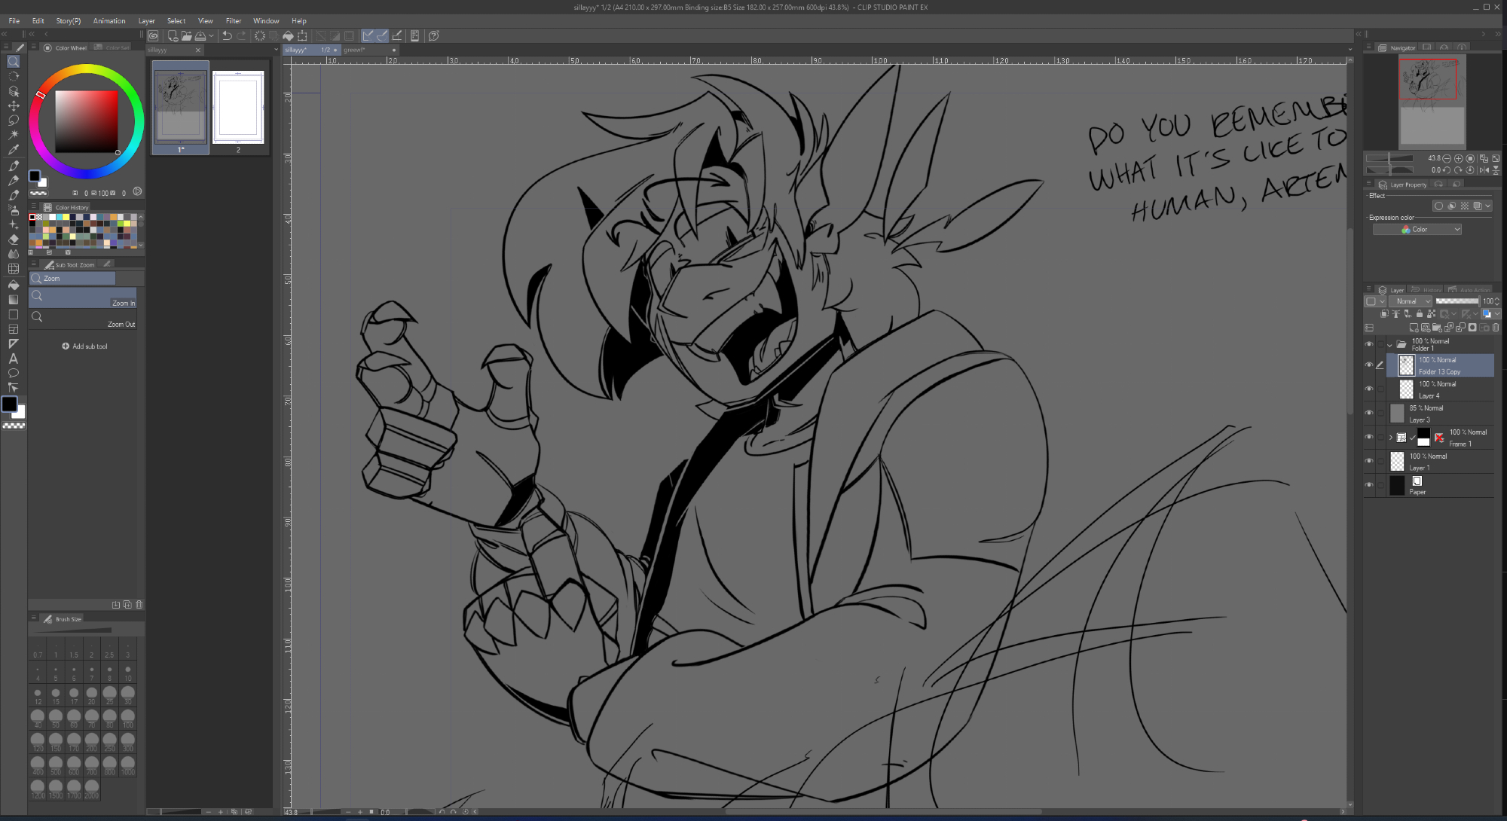This screenshot has width=1507, height=821.
Task: Collapse the Folder 1 layer group
Action: pos(1390,345)
